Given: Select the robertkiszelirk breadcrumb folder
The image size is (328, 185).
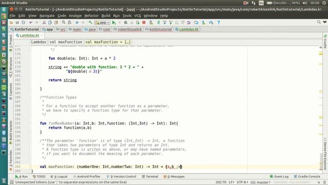Looking at the screenshot, I should click(128, 29).
